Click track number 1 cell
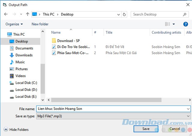 point(95,47)
